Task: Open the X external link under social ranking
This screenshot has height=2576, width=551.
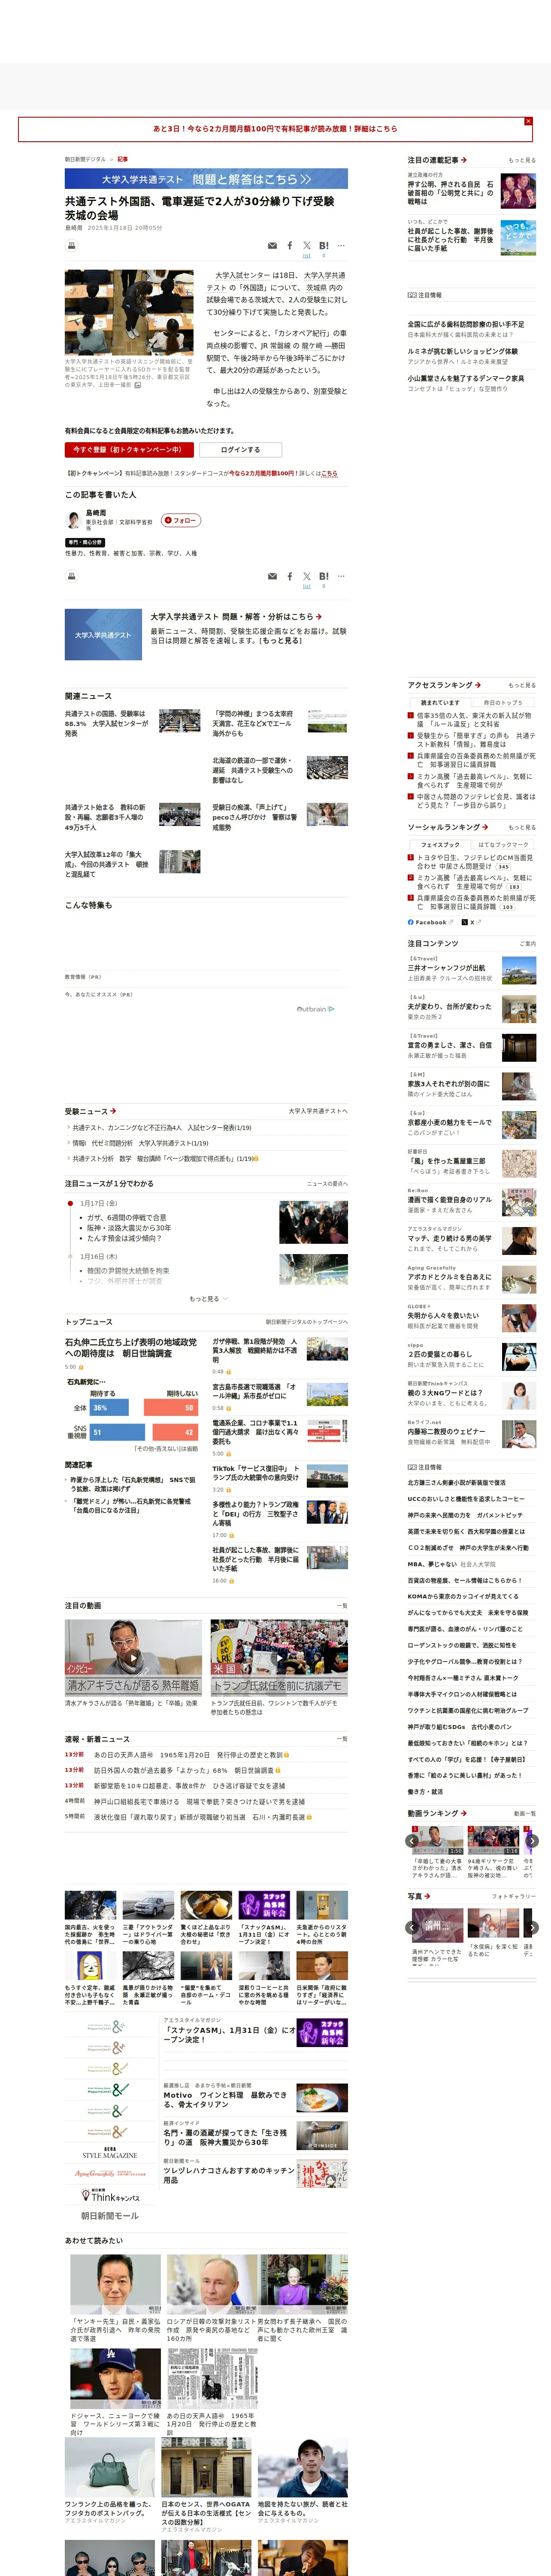Action: click(x=472, y=923)
